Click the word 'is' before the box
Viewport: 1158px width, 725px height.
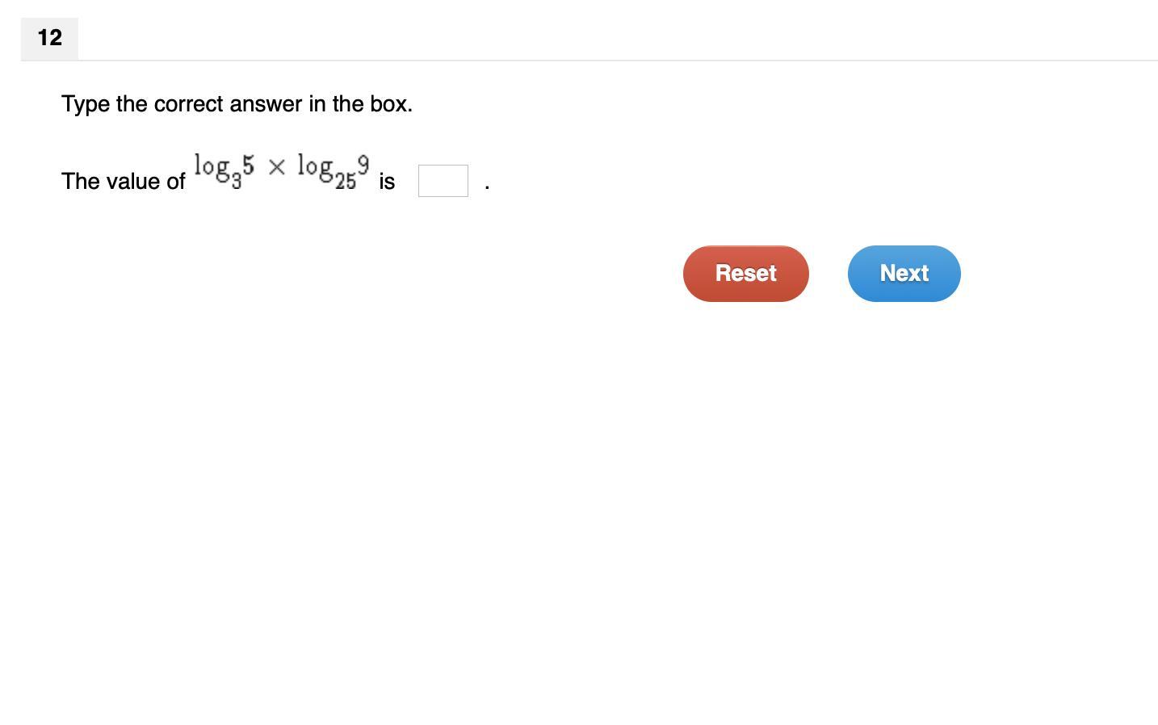pyautogui.click(x=387, y=182)
